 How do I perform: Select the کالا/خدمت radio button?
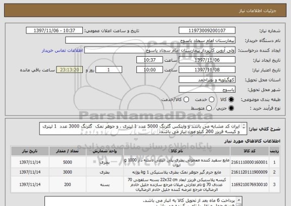click(186, 100)
